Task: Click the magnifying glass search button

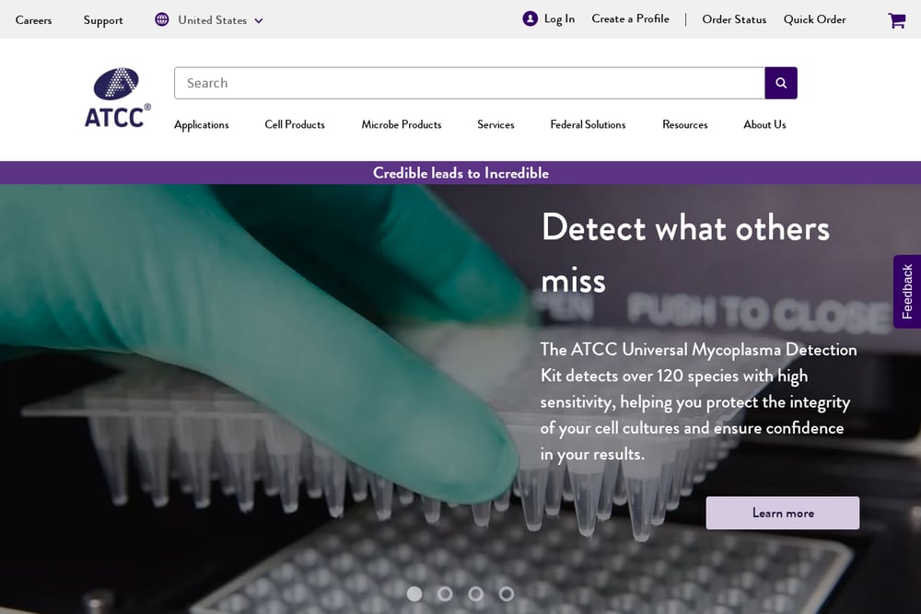Action: click(x=781, y=83)
